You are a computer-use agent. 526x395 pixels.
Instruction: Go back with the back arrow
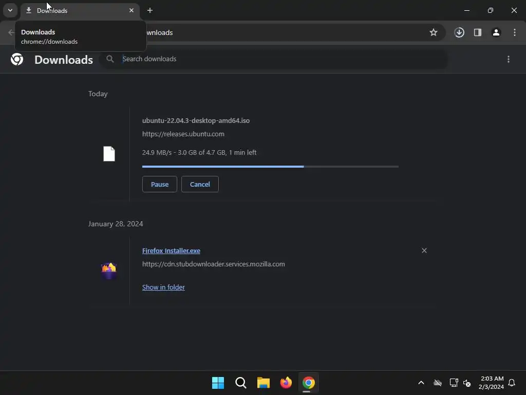(11, 32)
